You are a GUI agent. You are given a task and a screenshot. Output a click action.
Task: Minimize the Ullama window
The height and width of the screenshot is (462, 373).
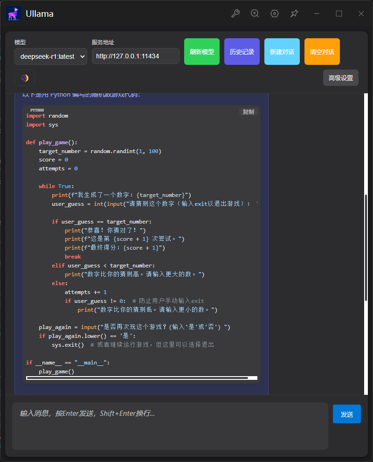317,14
